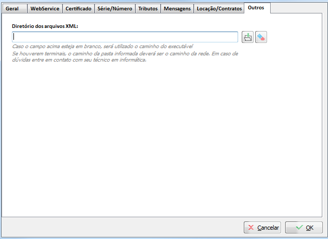Open the Mensagens tab
Image resolution: width=328 pixels, height=239 pixels.
coord(177,9)
